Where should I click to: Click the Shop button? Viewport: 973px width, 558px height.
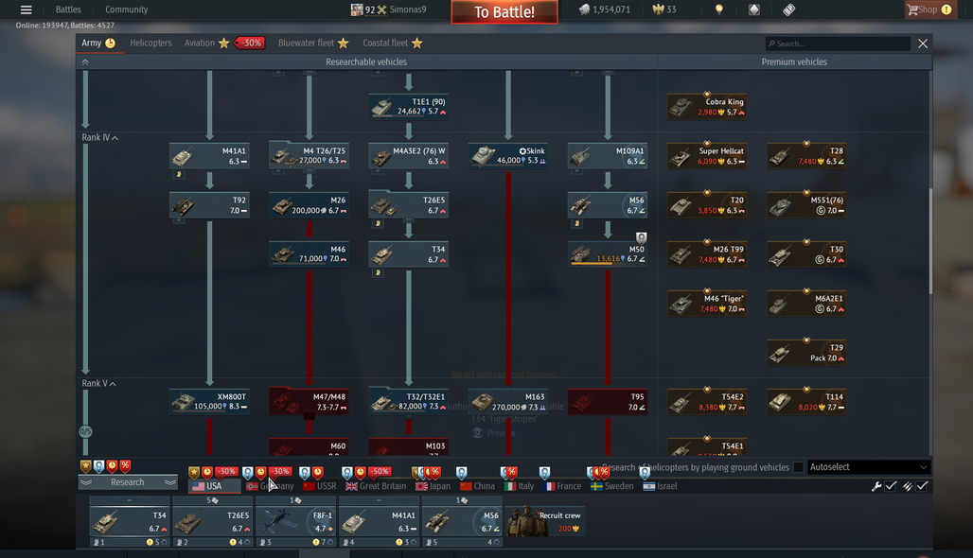tap(929, 9)
